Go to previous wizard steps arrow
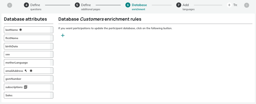The height and width of the screenshot is (104, 256). click(x=10, y=5)
